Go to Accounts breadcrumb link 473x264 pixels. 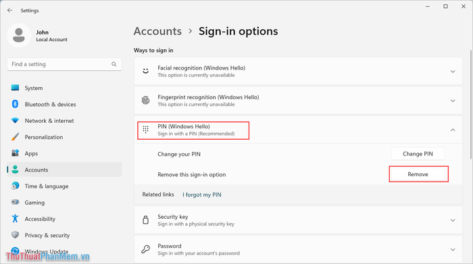point(157,31)
